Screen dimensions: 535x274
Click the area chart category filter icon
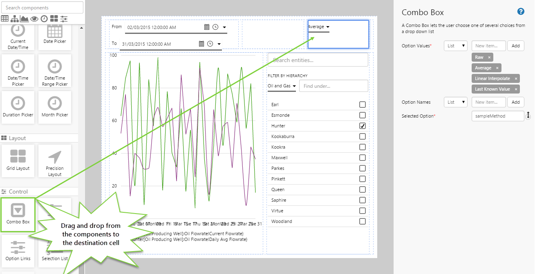(x=25, y=18)
